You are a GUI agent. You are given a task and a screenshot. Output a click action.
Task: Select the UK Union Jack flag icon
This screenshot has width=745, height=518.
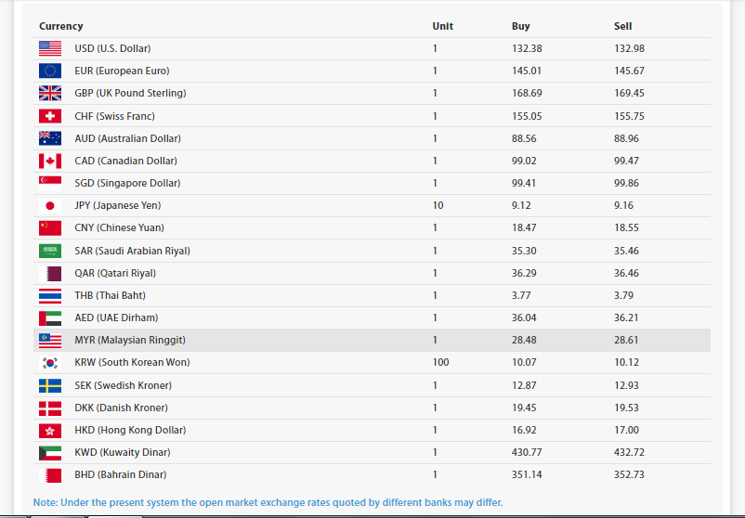click(x=50, y=93)
